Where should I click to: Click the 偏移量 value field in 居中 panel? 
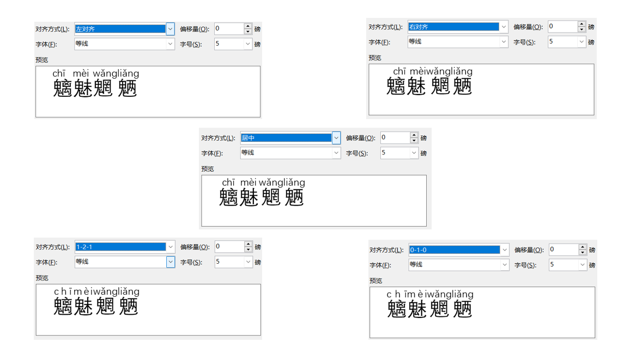click(x=395, y=138)
